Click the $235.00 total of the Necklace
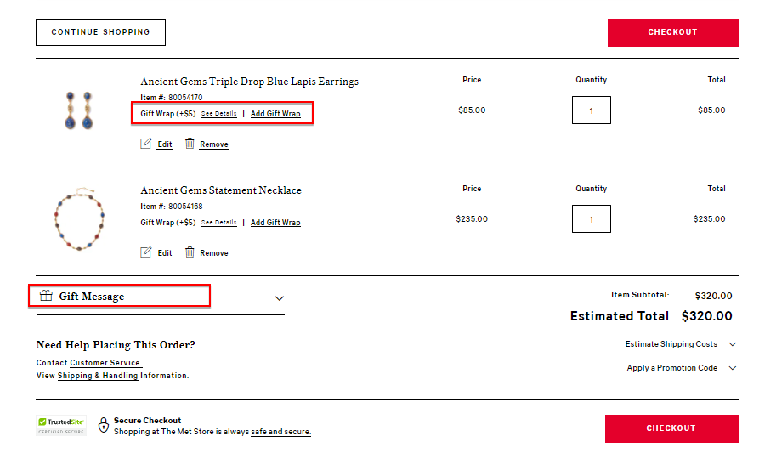765x453 pixels. coord(710,219)
